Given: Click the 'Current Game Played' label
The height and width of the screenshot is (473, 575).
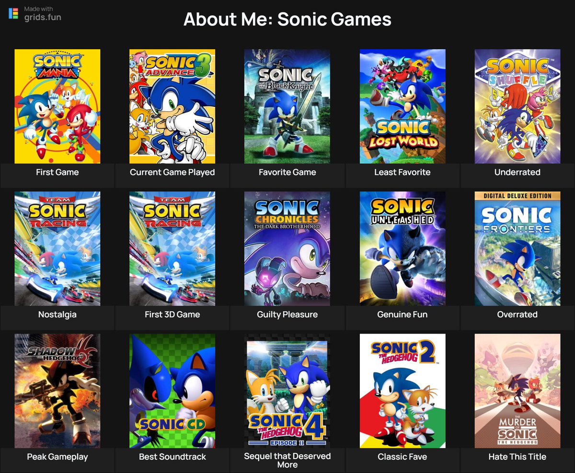Looking at the screenshot, I should pos(172,172).
